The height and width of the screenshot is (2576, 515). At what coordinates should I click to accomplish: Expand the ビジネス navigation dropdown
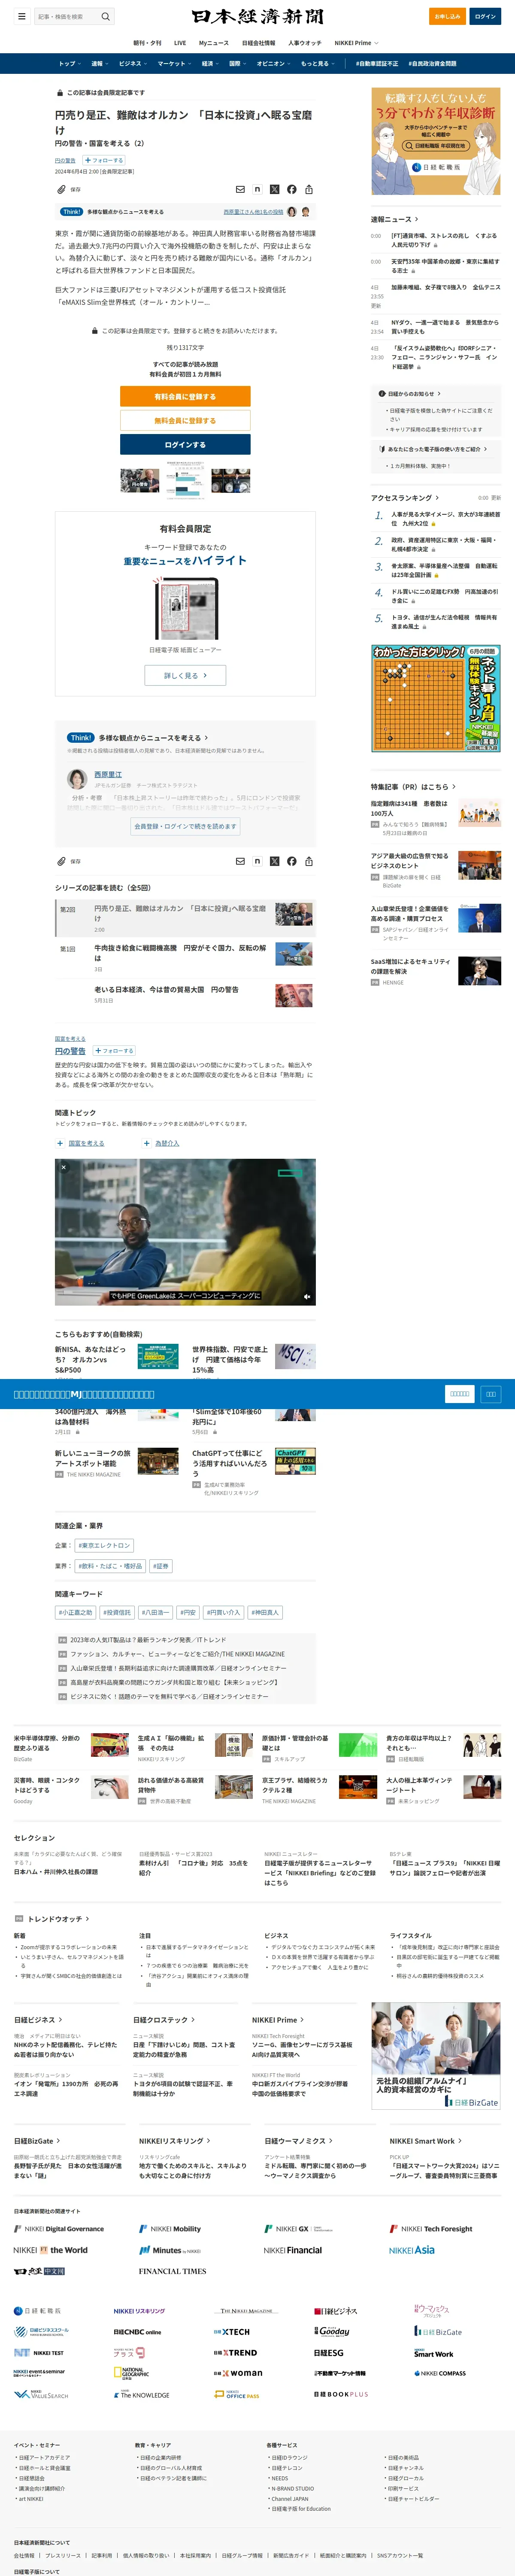(133, 63)
